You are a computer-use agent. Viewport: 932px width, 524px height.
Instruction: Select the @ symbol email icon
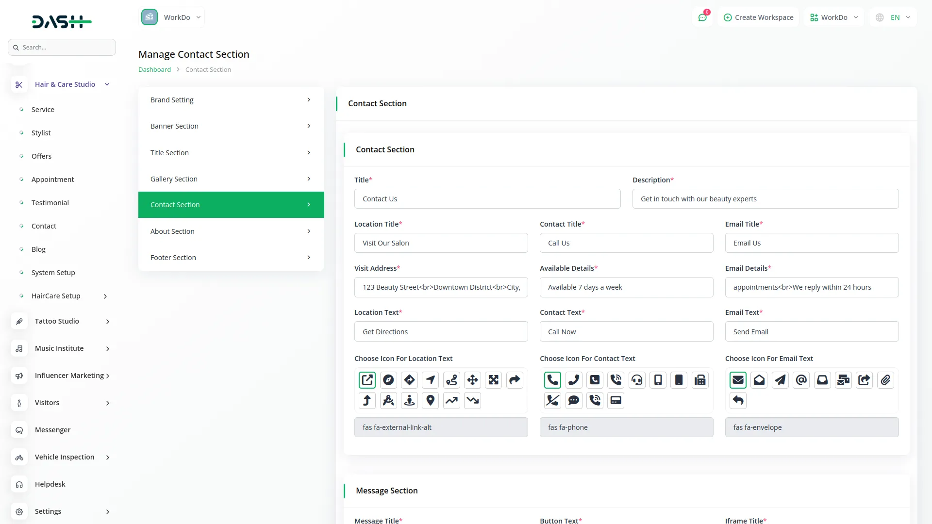[801, 380]
